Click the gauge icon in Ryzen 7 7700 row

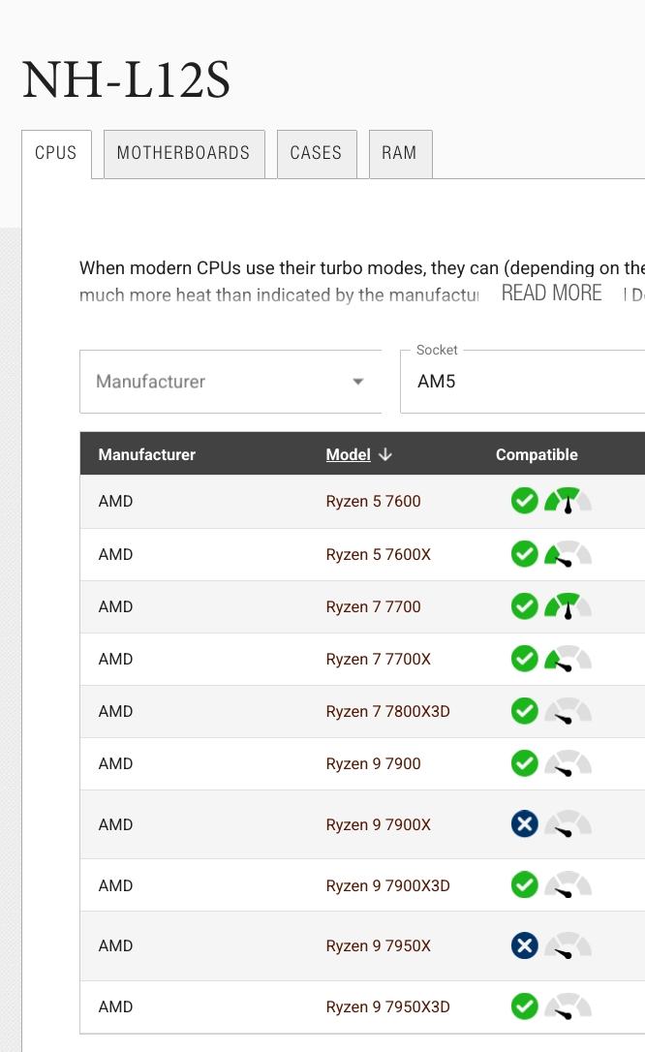point(568,606)
